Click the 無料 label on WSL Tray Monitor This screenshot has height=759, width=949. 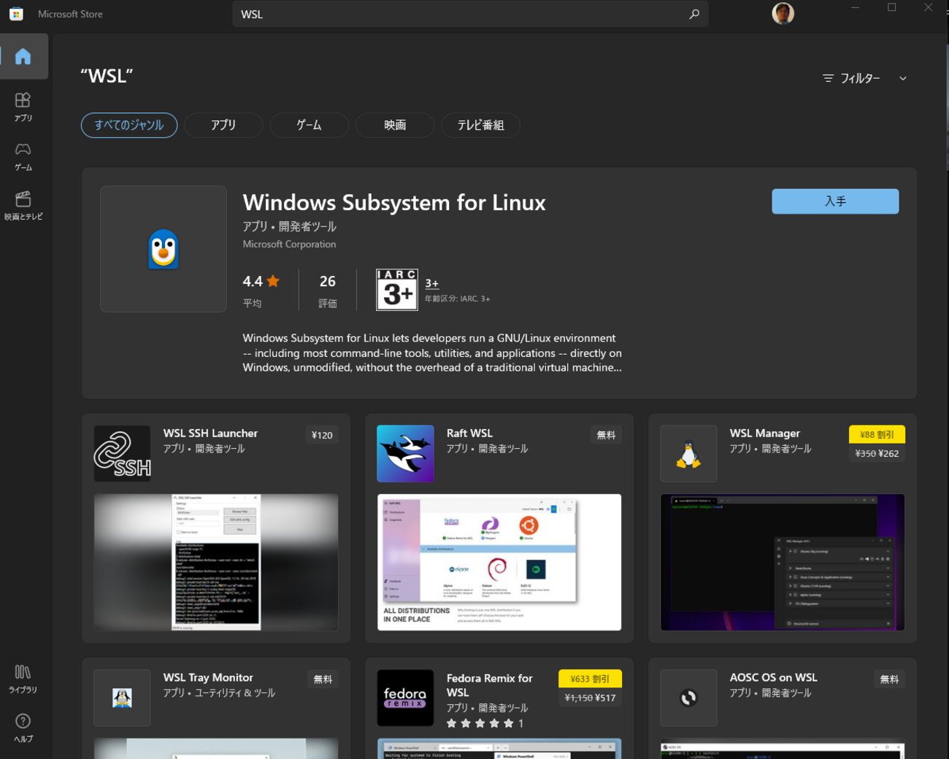[323, 679]
